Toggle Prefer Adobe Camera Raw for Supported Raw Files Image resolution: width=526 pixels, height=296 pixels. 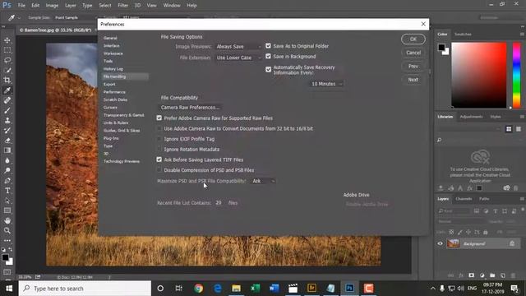[x=159, y=118]
